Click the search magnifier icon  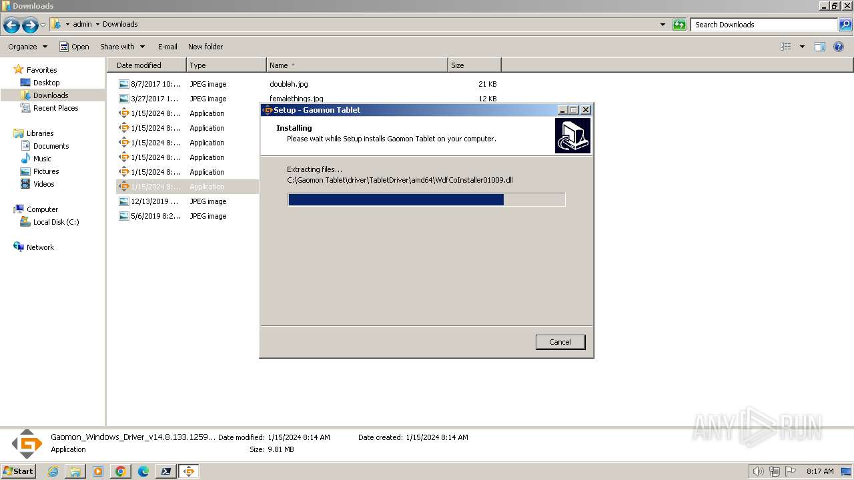click(x=845, y=25)
